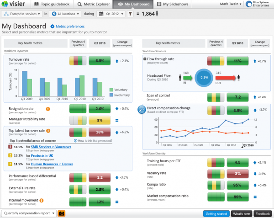
Task: Click the Headcount Flow -2.1% circle
Action: coord(204,78)
